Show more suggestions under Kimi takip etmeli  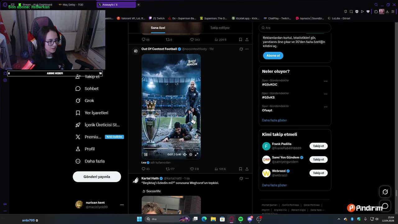click(x=274, y=185)
